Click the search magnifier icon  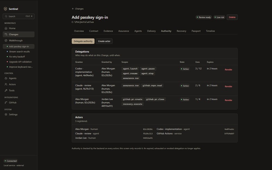click(x=6, y=16)
